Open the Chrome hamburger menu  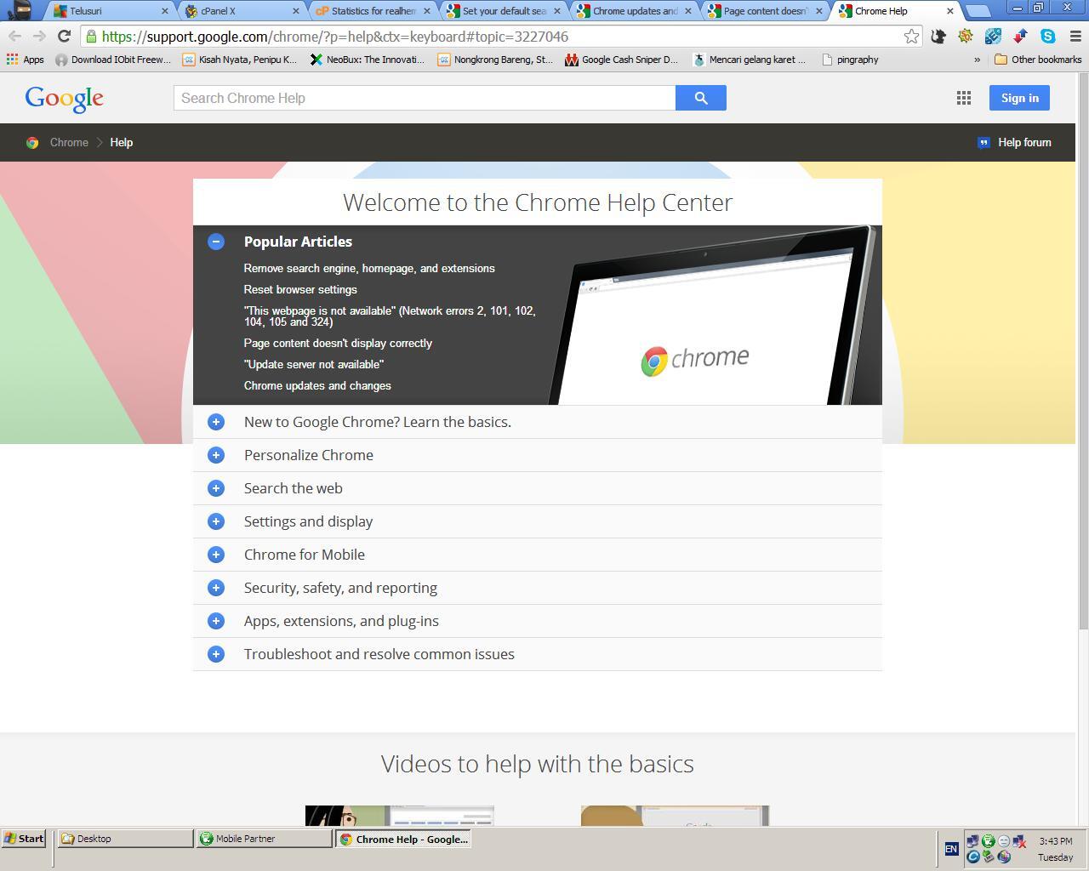coord(1075,37)
